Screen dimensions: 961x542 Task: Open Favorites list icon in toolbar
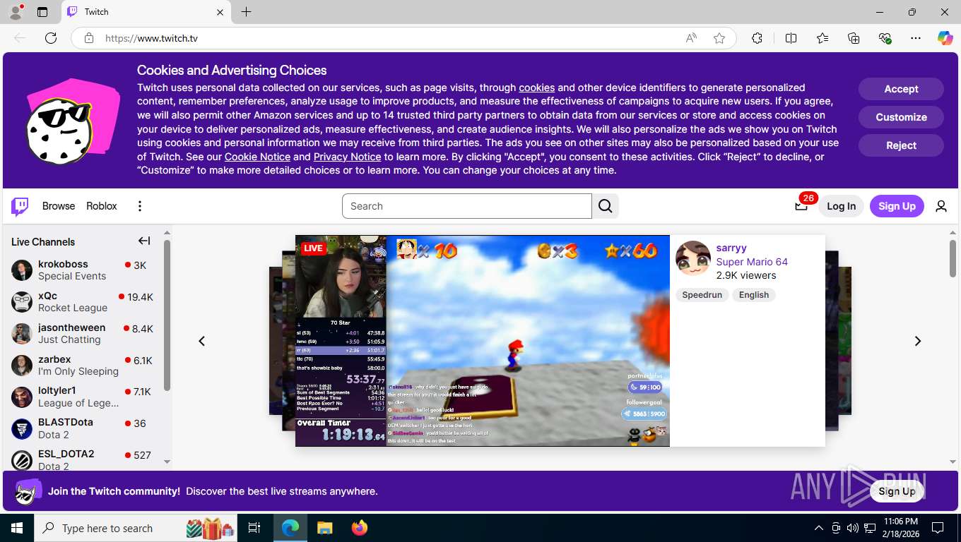tap(823, 38)
